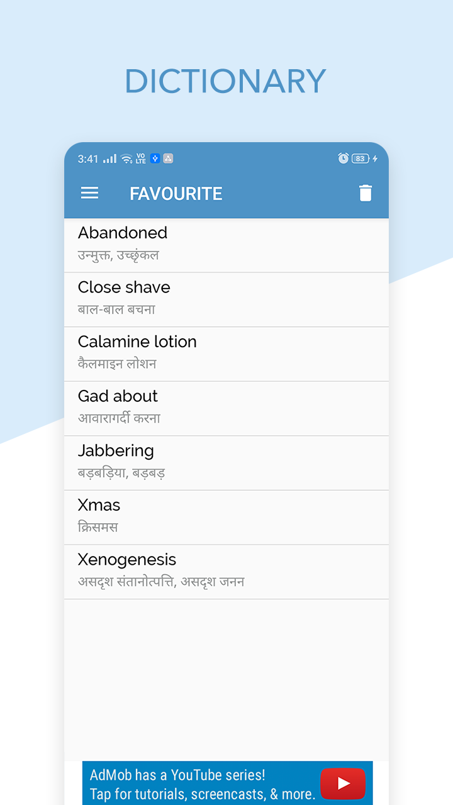Open the FAVOURITE screen title
Viewport: 453px width, 805px height.
click(x=176, y=193)
